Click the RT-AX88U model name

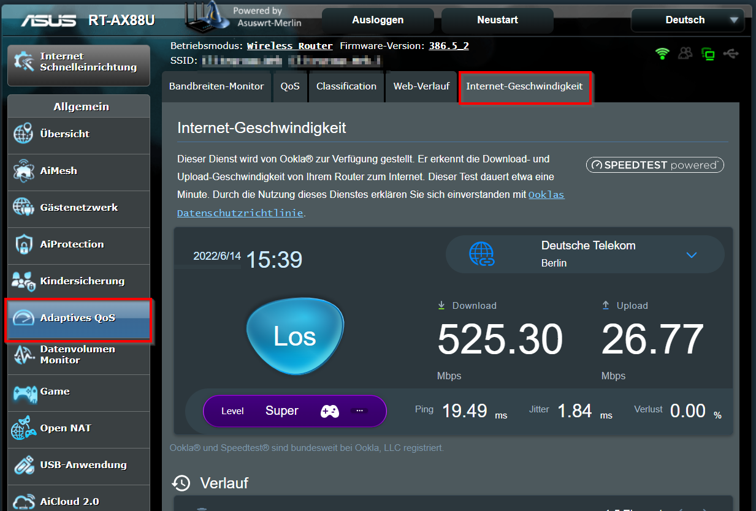tap(121, 20)
